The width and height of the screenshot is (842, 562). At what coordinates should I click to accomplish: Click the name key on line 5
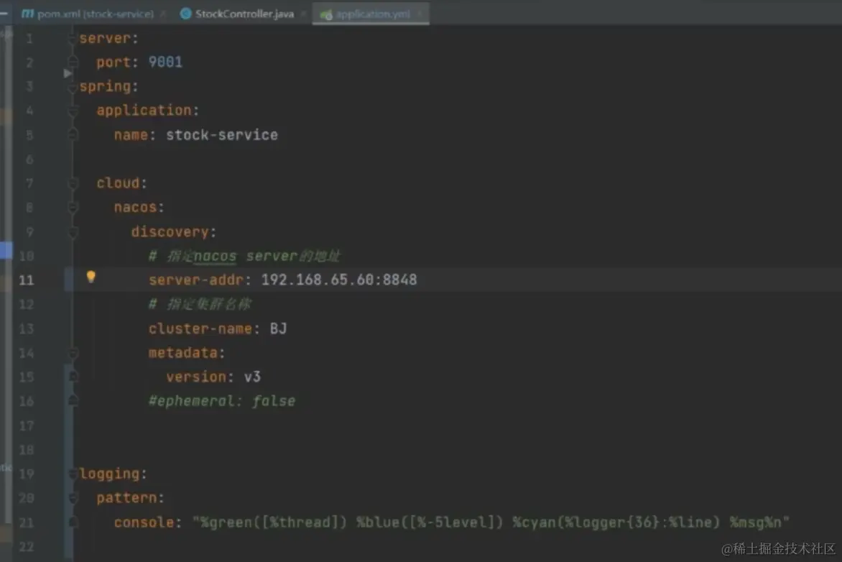coord(131,135)
